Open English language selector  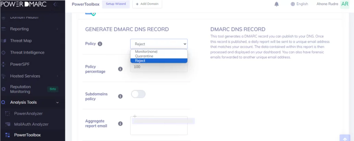pyautogui.click(x=302, y=4)
